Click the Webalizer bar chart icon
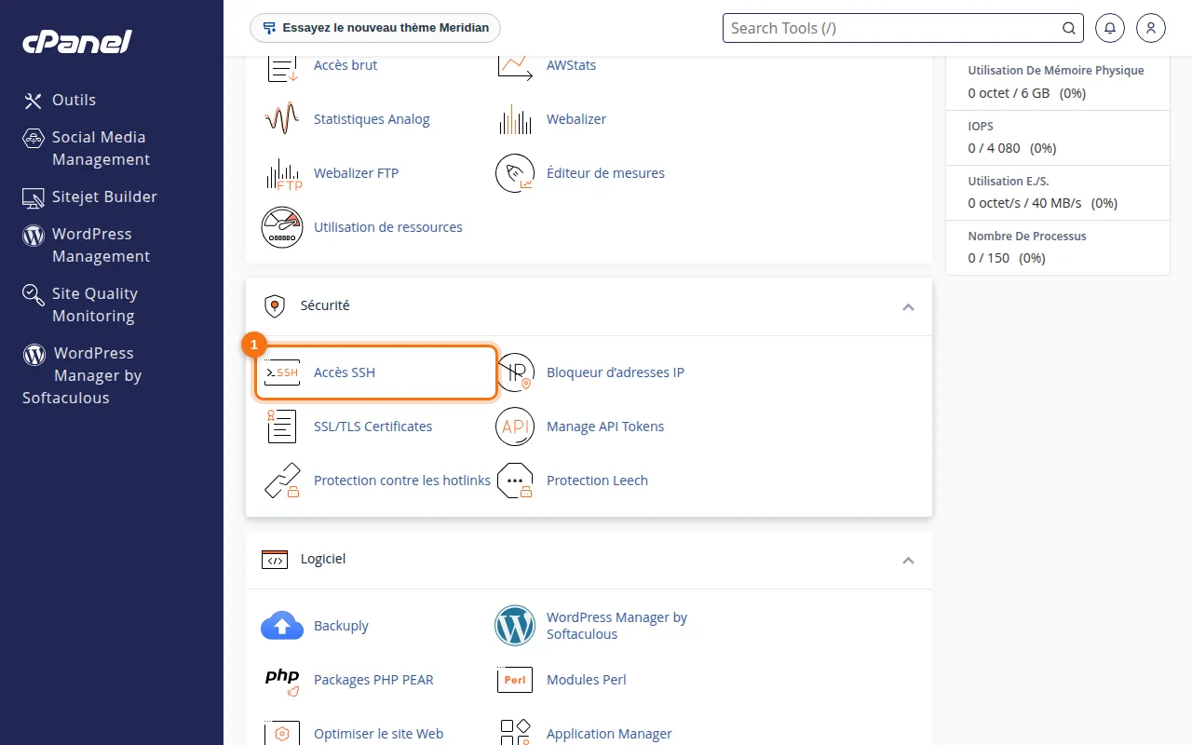Screen dimensions: 1192x745 515,119
